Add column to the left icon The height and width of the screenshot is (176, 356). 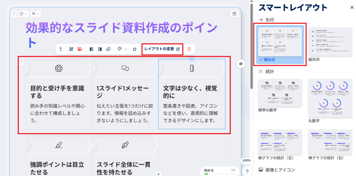point(91,49)
